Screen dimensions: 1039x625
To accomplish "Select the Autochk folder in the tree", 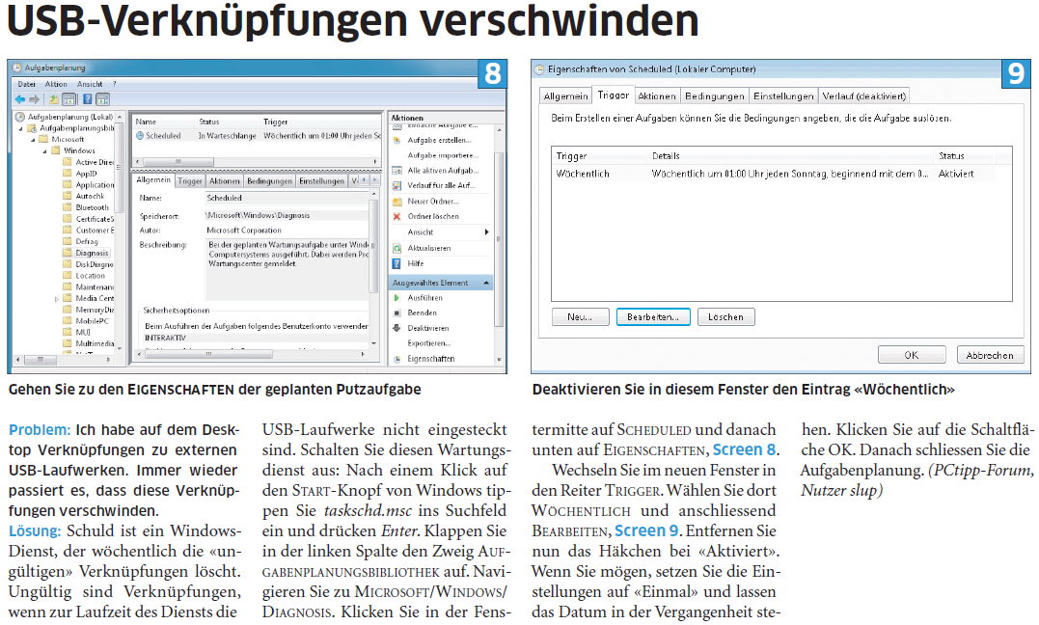I will pyautogui.click(x=90, y=196).
